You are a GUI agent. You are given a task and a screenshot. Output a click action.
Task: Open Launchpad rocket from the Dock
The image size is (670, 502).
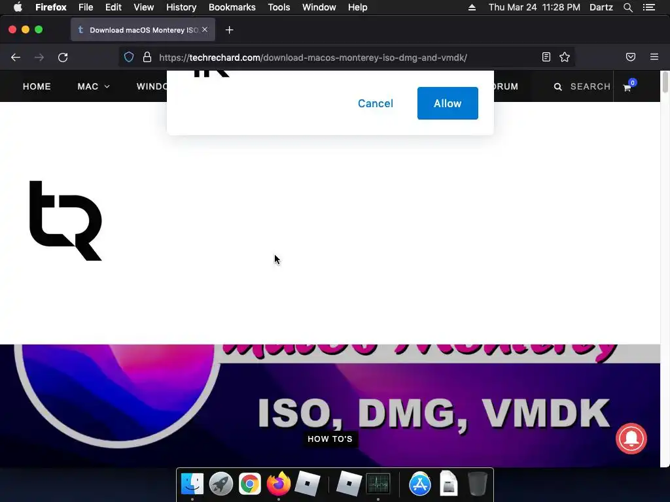click(x=221, y=484)
